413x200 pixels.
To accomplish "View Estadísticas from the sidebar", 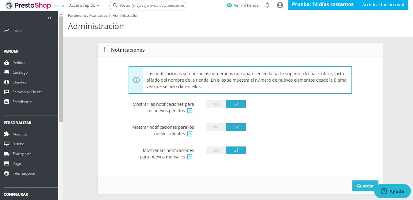I will click(22, 102).
